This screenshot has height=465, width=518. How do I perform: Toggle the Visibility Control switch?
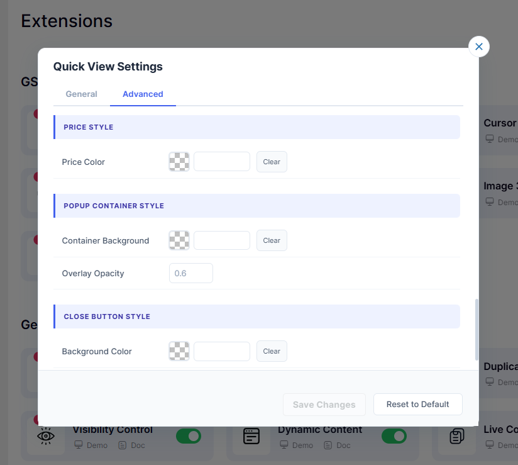point(189,436)
